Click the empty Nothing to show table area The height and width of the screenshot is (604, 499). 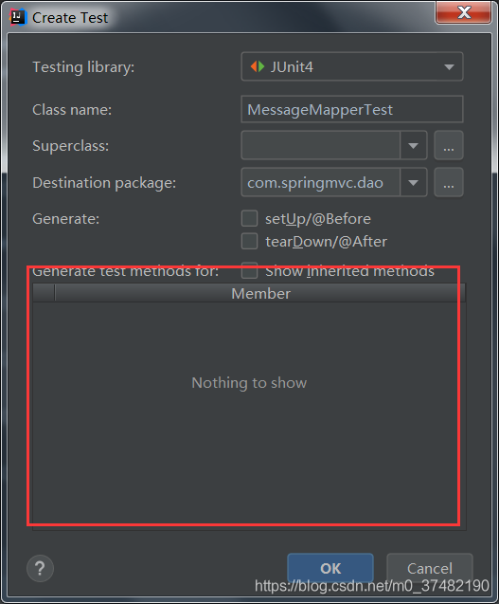[249, 416]
